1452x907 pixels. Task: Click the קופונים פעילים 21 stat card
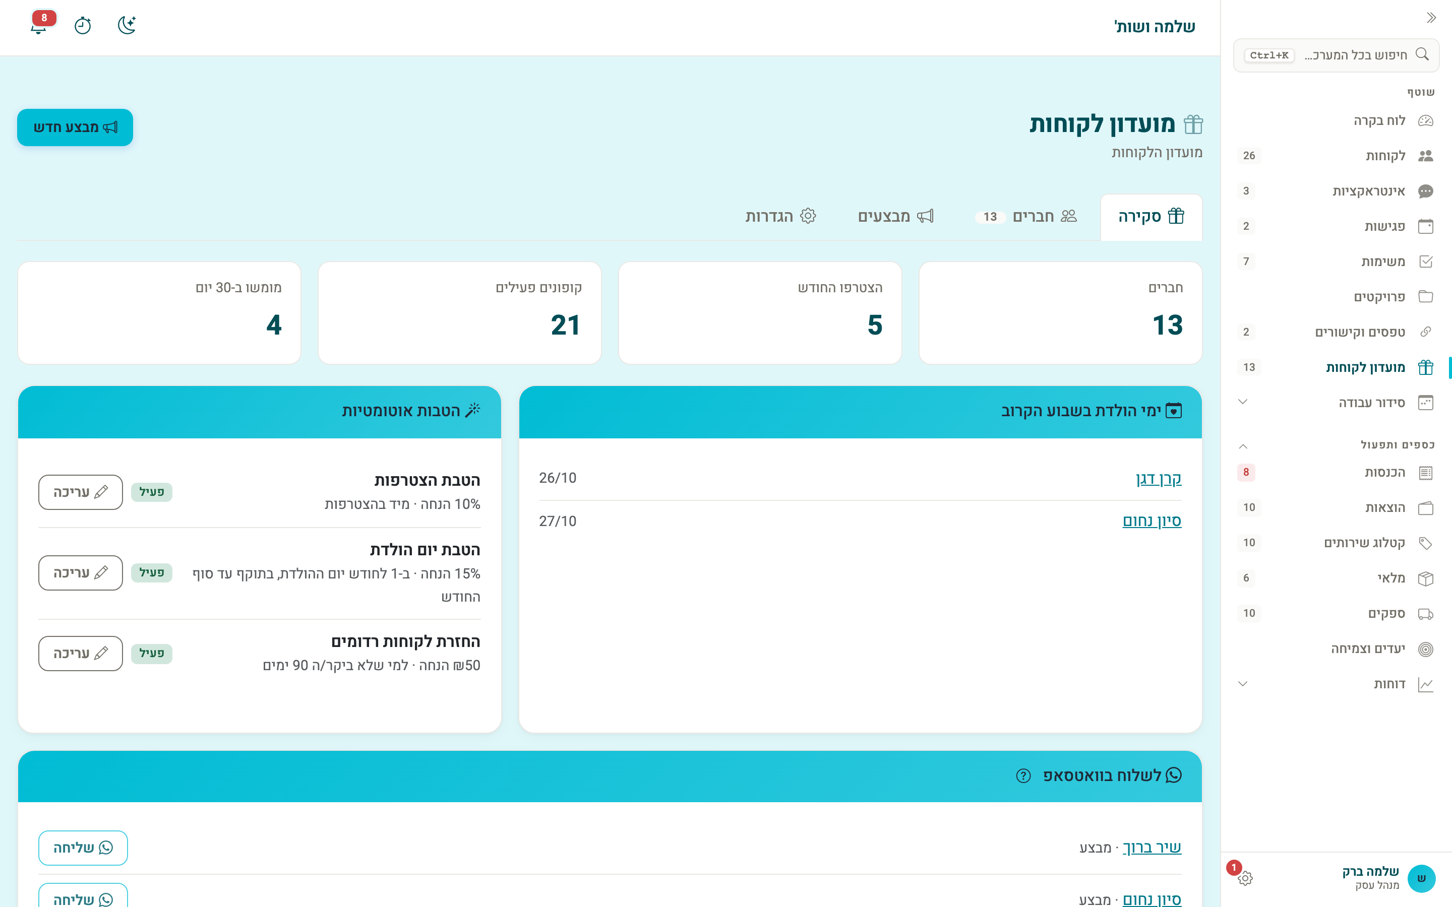click(x=460, y=312)
